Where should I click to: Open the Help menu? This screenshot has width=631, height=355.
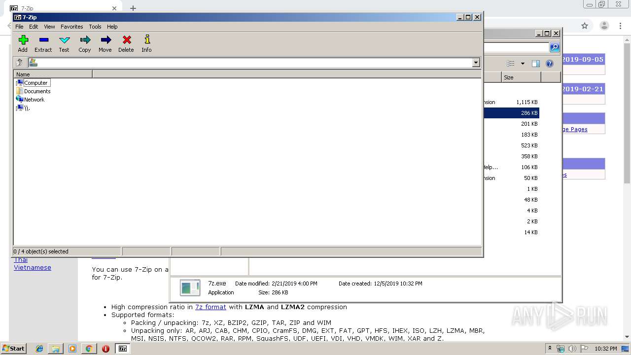[x=112, y=27]
